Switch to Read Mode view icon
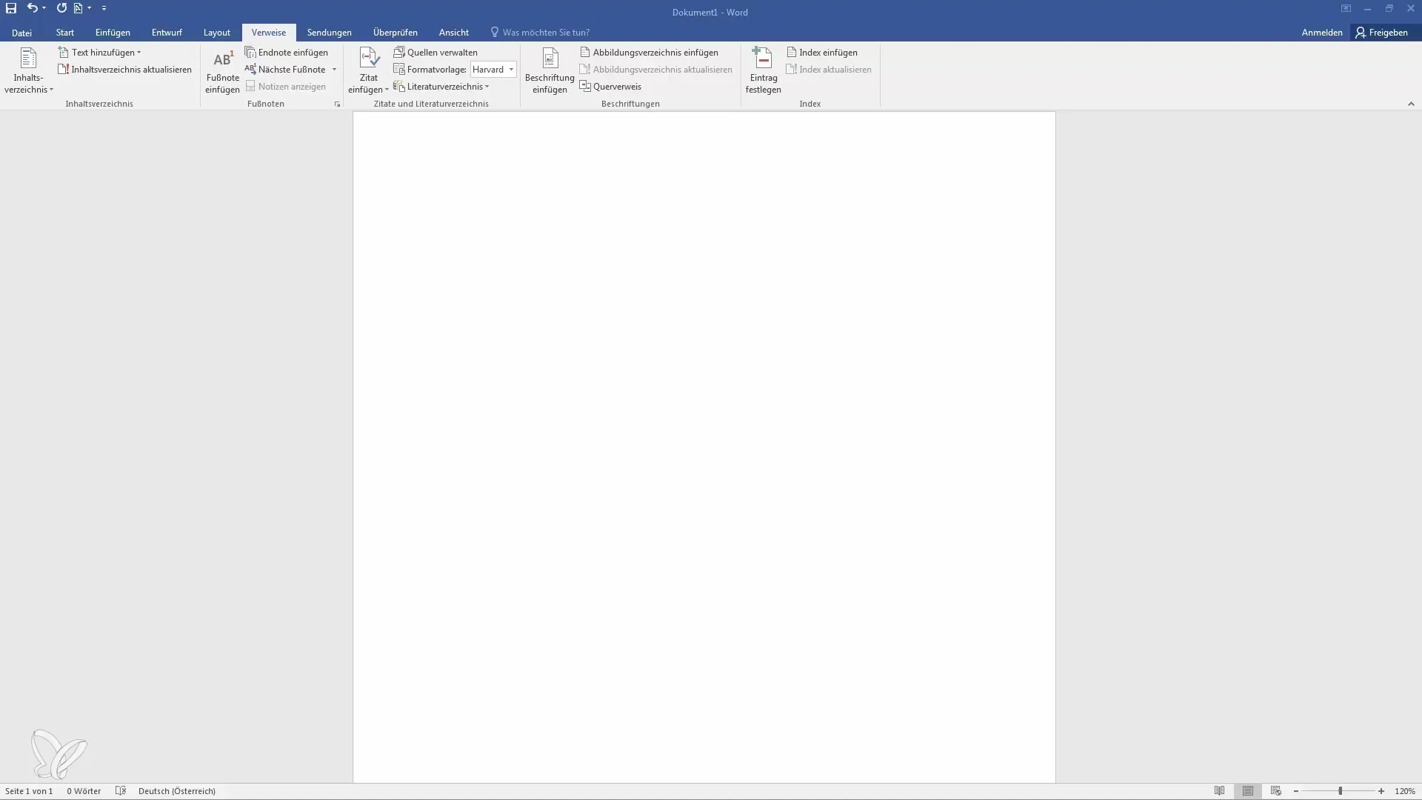This screenshot has height=800, width=1422. 1219,791
